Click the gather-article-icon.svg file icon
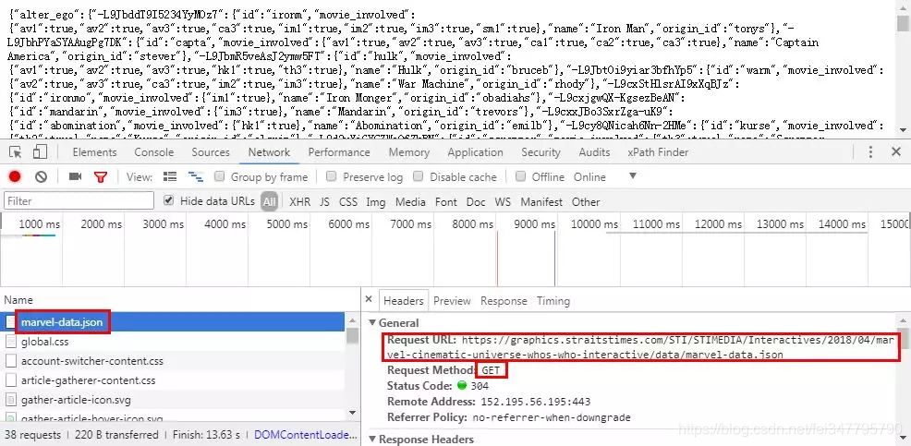 coord(10,400)
